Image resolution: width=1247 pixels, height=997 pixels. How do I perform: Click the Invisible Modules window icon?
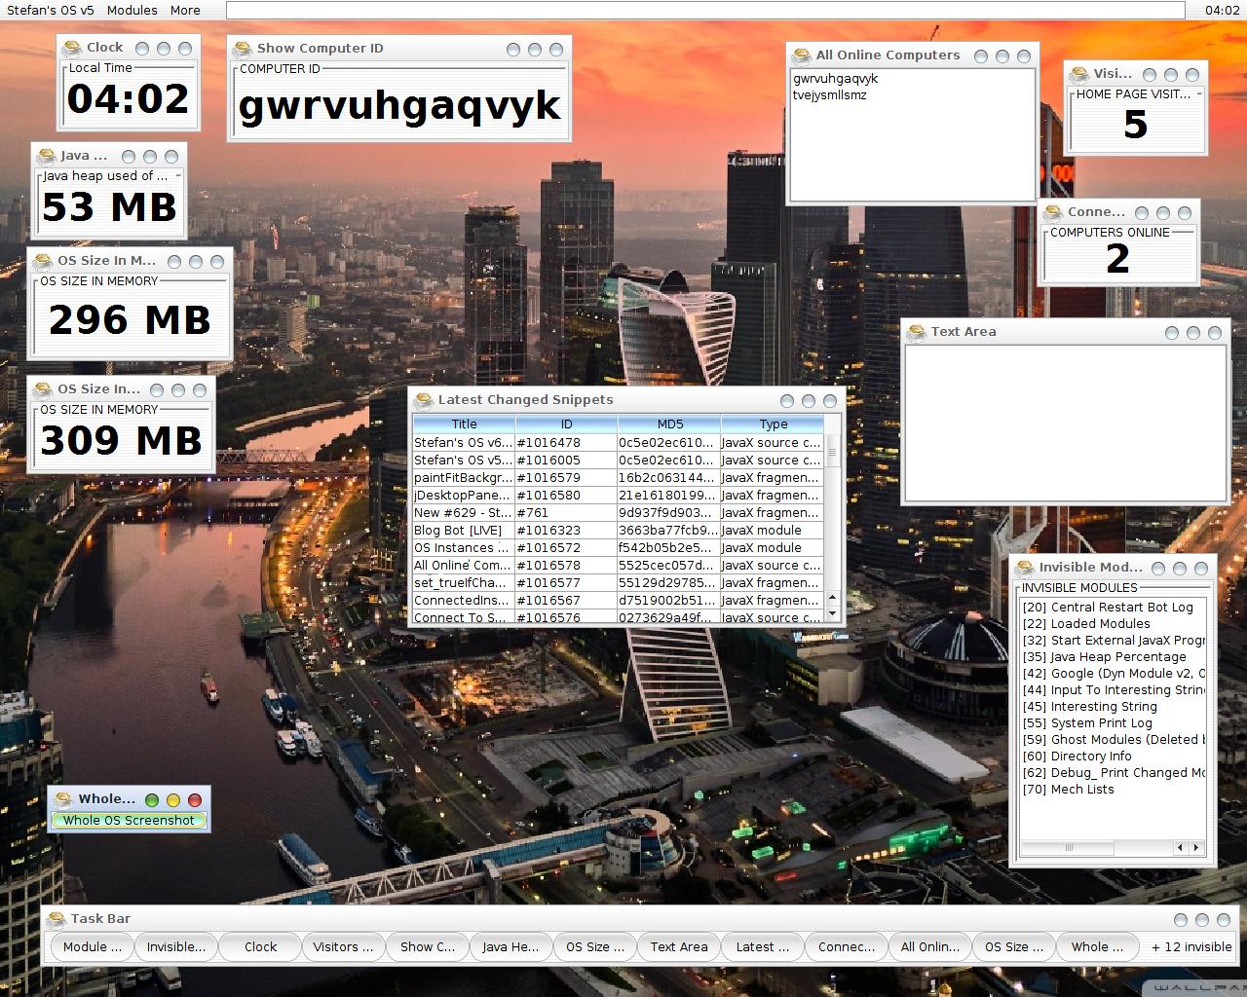click(1024, 569)
